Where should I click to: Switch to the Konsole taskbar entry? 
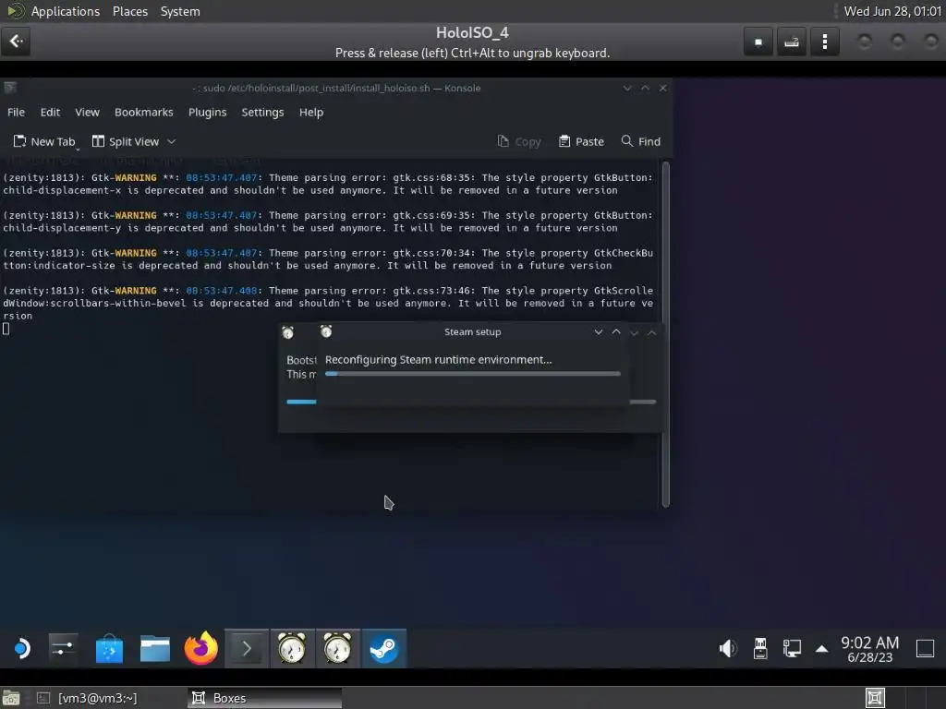[x=247, y=649]
